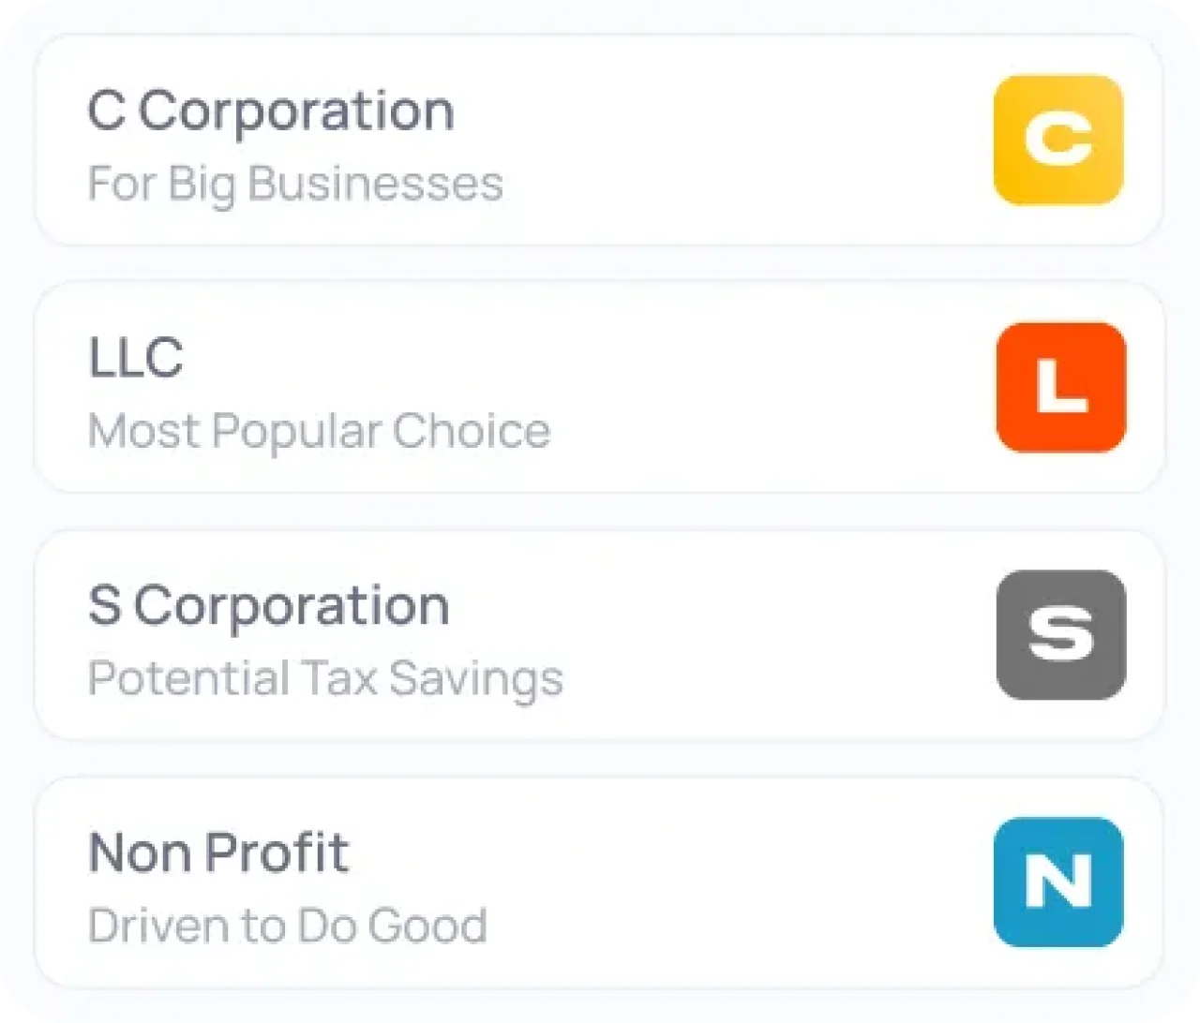Tap the white letter S in the gray badge
The image size is (1200, 1023).
(1060, 633)
